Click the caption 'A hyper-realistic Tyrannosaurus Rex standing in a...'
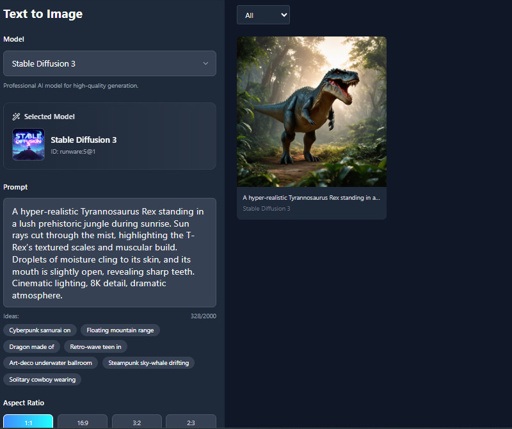This screenshot has height=429, width=512. tap(311, 198)
